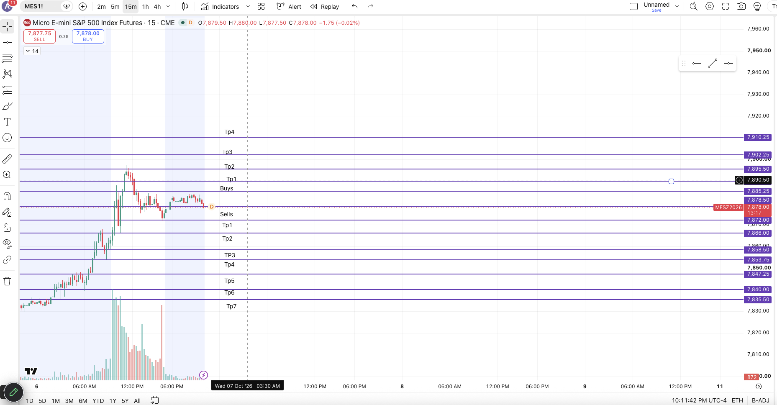This screenshot has height=405, width=777.
Task: Start Bar Replay mode
Action: [x=325, y=7]
